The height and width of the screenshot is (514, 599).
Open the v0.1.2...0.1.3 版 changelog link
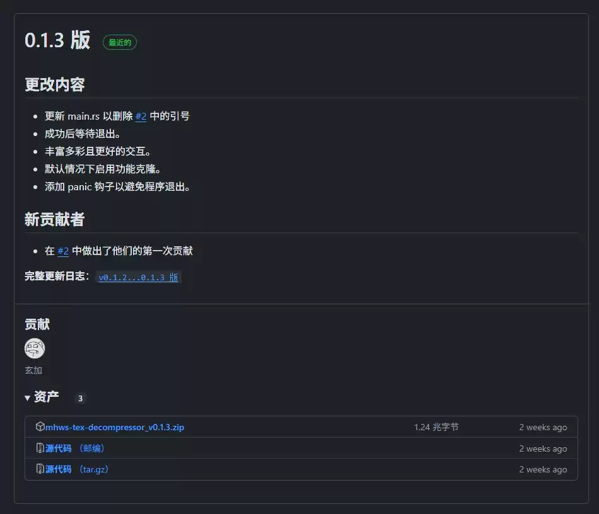[139, 277]
